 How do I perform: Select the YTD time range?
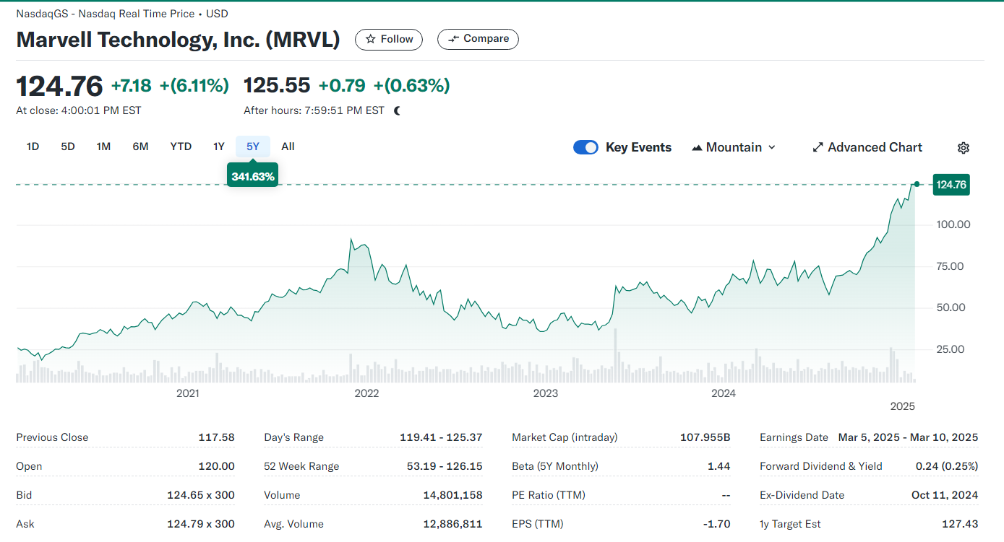click(x=181, y=147)
